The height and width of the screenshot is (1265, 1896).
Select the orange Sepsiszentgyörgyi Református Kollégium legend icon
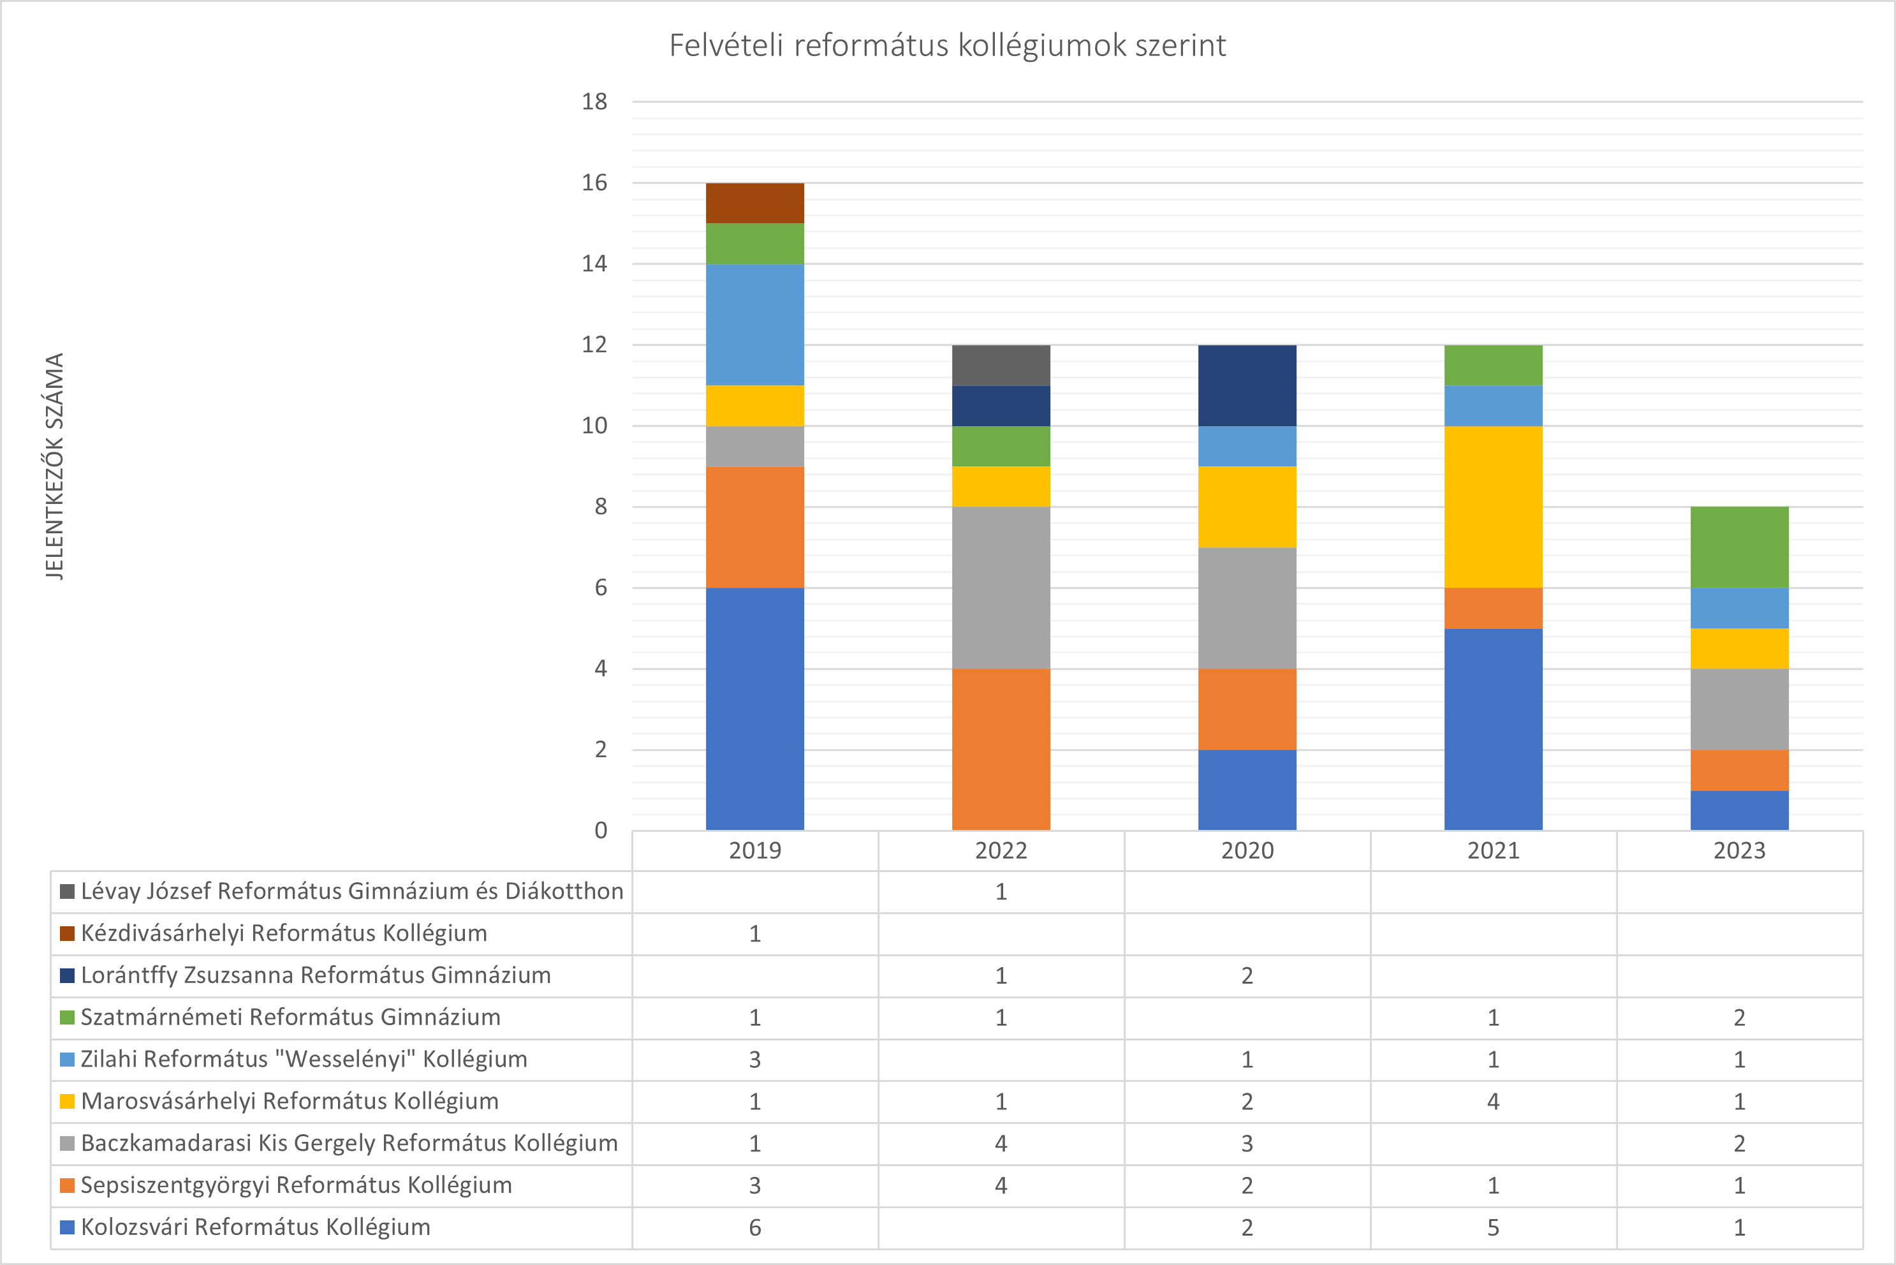[x=67, y=1186]
